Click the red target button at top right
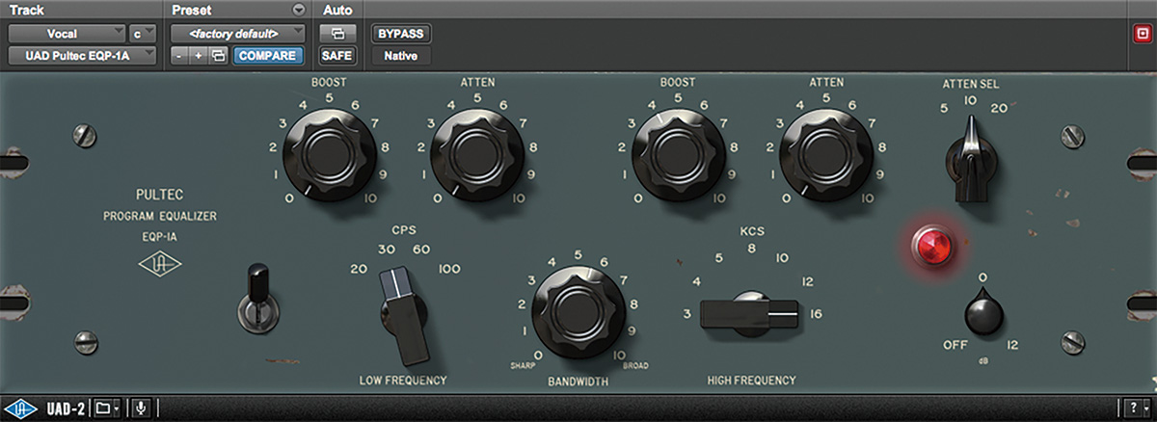This screenshot has height=422, width=1157. (x=1142, y=34)
